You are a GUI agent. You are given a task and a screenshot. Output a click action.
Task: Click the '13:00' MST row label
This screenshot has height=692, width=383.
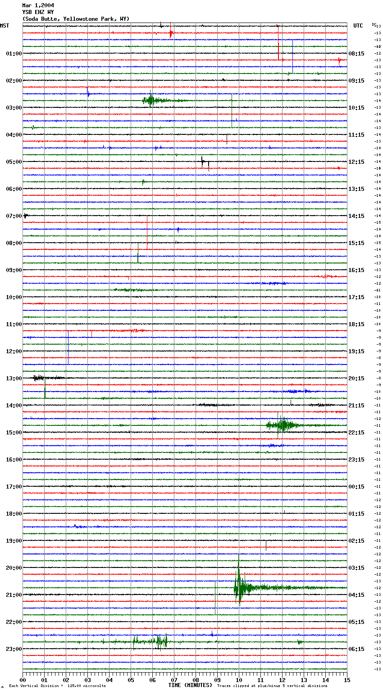pos(14,378)
